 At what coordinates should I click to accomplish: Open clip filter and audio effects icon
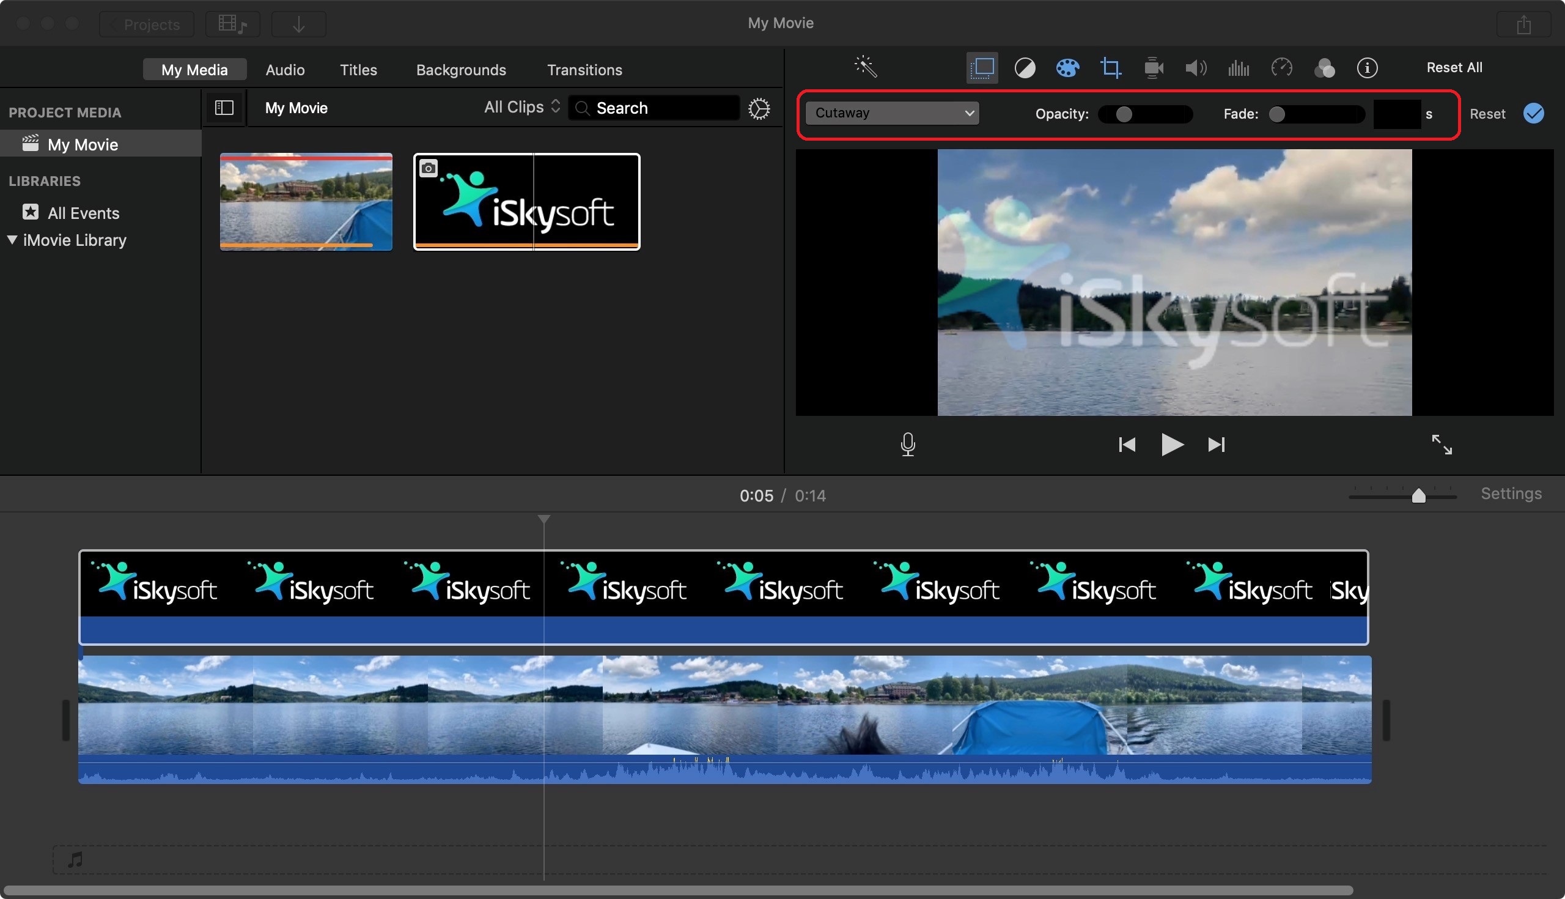(1324, 67)
